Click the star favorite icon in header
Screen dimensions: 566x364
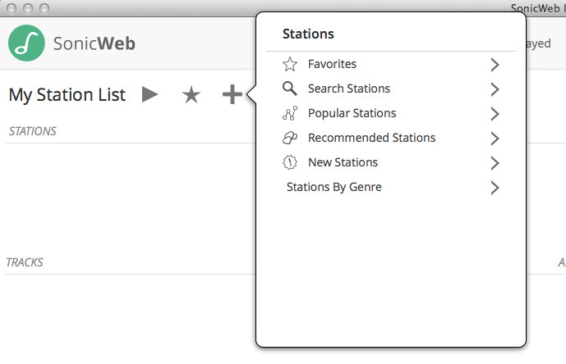tap(191, 95)
